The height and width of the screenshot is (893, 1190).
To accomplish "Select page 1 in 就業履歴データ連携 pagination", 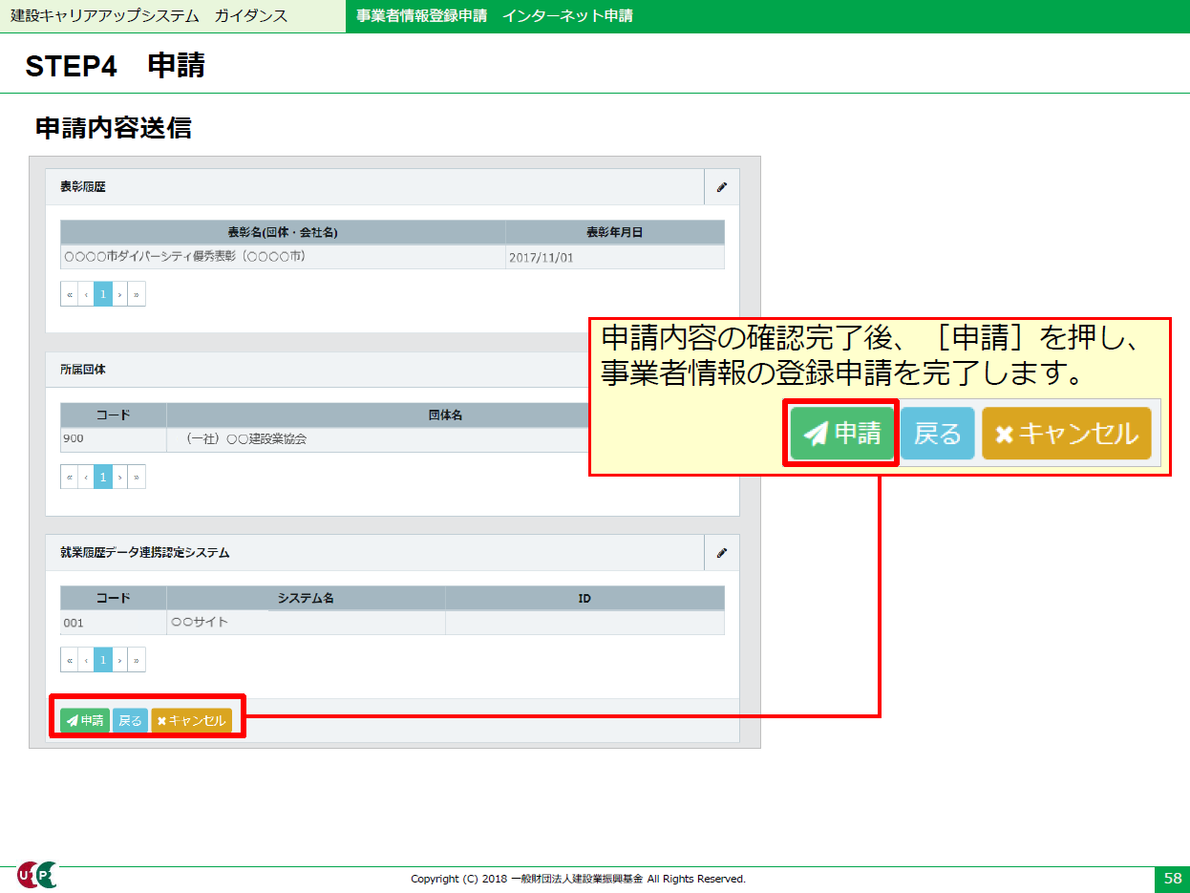I will coord(103,659).
